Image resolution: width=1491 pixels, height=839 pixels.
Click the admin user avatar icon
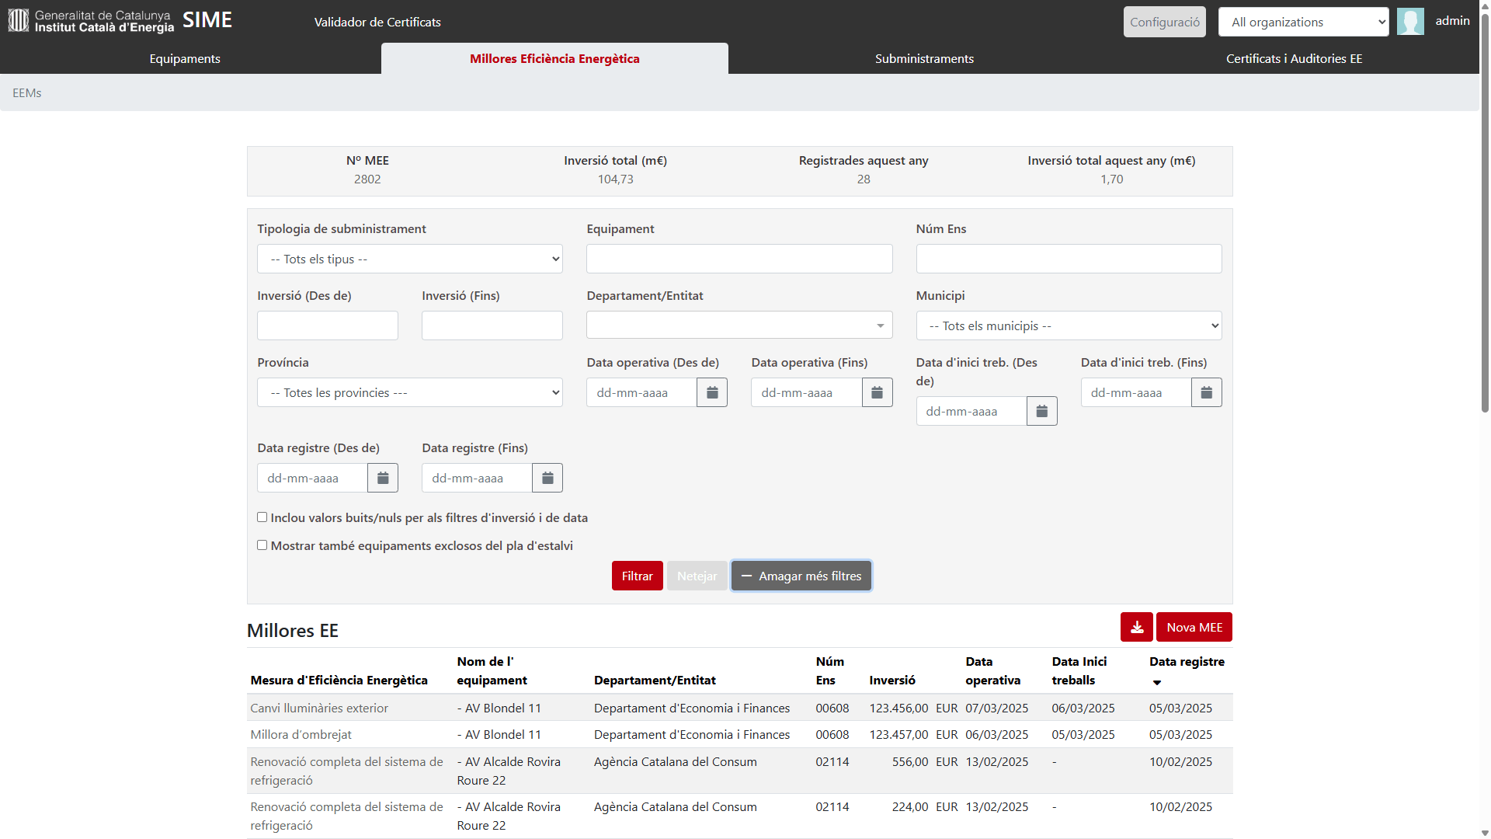(1409, 22)
